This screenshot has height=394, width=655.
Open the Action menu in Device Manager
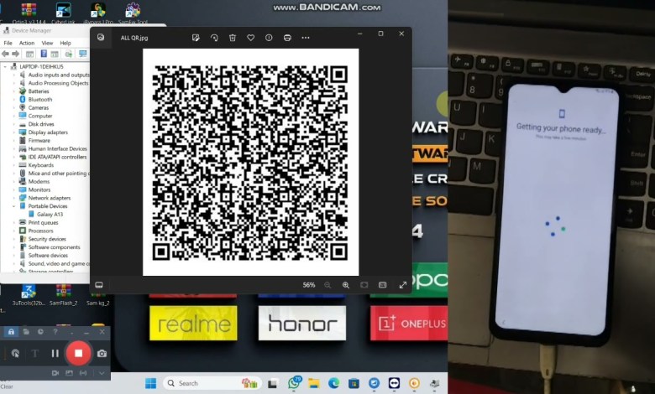27,43
